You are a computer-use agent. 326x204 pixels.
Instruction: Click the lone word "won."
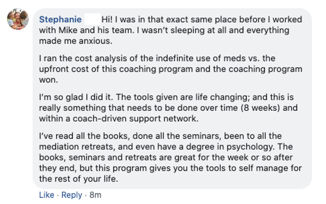pyautogui.click(x=48, y=80)
